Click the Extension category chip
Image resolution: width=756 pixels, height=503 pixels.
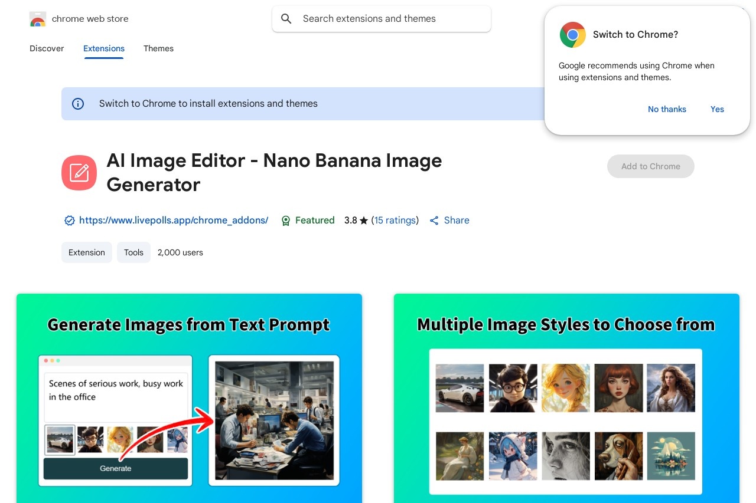point(87,252)
